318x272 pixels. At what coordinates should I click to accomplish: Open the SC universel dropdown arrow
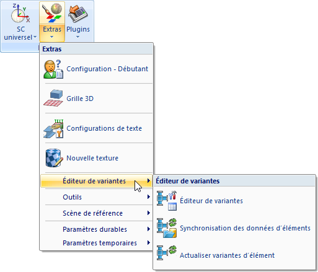35,37
